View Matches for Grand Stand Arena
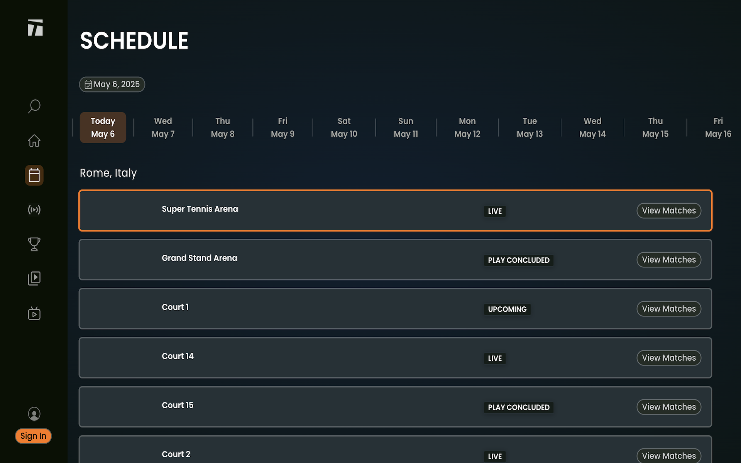The height and width of the screenshot is (463, 741). tap(668, 260)
